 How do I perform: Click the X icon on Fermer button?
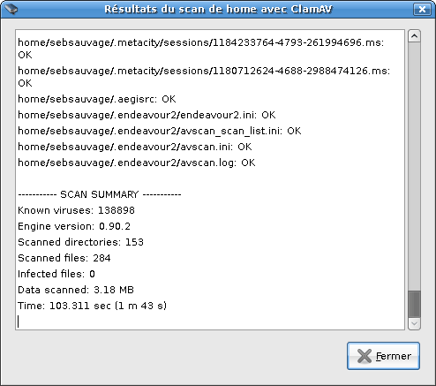[x=365, y=356]
